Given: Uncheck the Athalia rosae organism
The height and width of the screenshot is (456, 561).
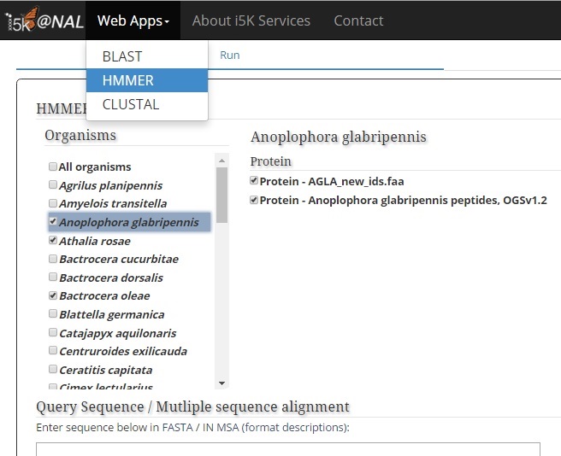Looking at the screenshot, I should (x=53, y=241).
